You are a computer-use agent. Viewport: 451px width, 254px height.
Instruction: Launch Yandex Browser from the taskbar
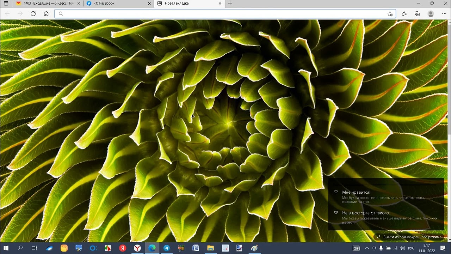137,248
